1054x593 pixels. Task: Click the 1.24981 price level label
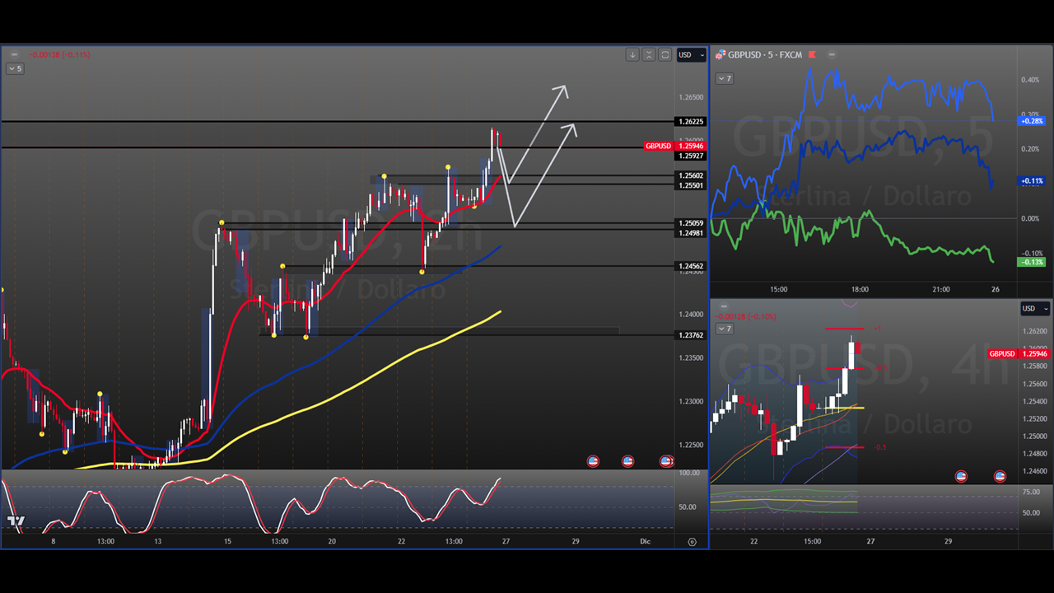tap(691, 233)
